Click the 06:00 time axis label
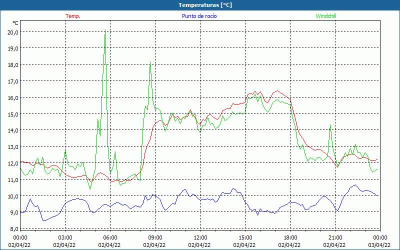Screen dimensions: 400x250 tap(110, 238)
